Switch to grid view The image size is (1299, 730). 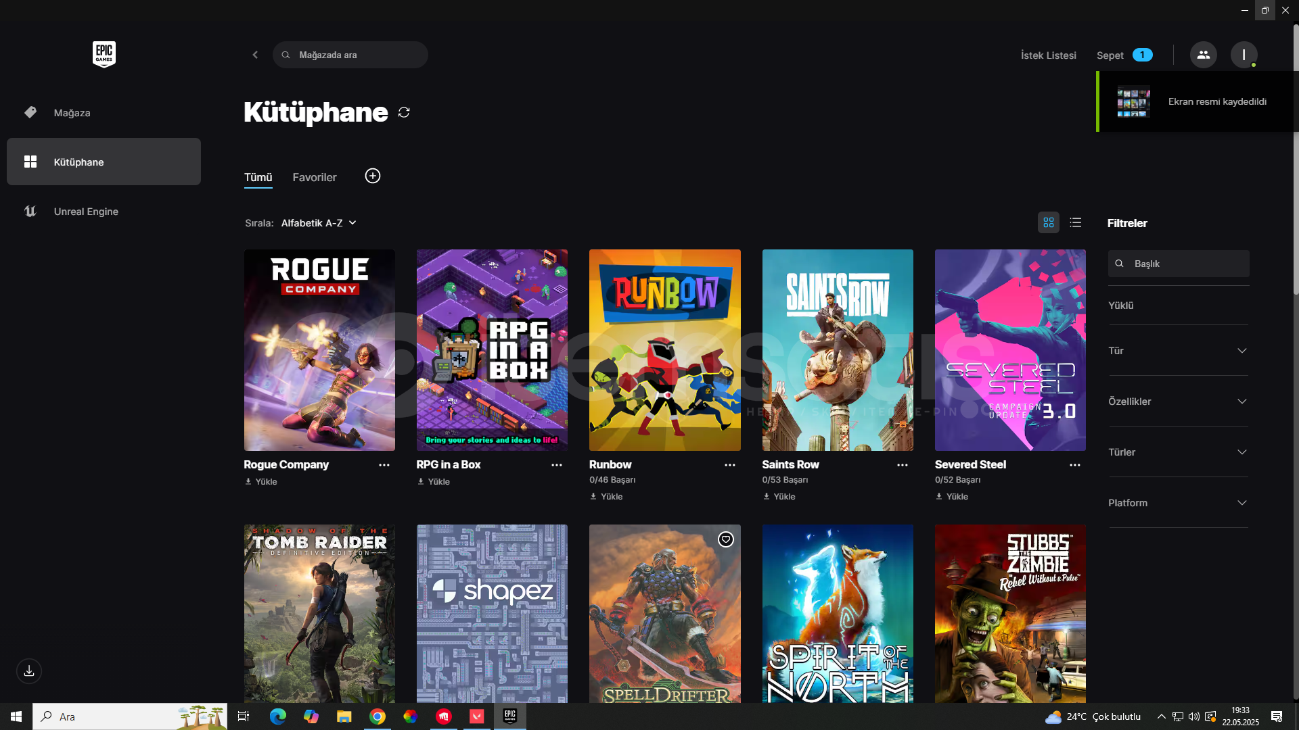tap(1049, 222)
